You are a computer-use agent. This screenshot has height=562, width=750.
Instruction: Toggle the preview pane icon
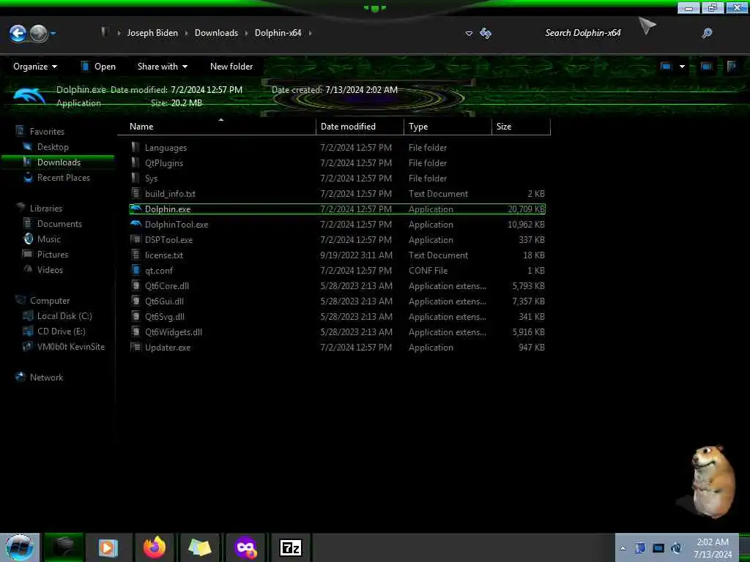(707, 67)
